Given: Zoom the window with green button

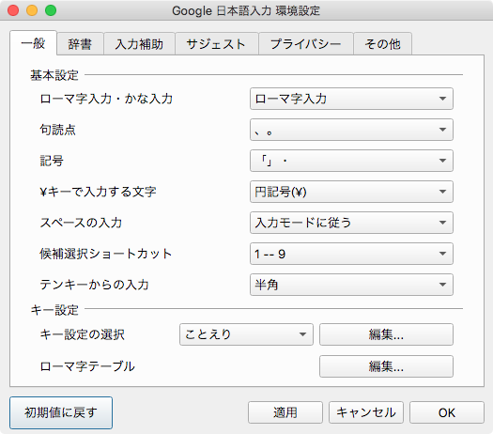Looking at the screenshot, I should (51, 10).
